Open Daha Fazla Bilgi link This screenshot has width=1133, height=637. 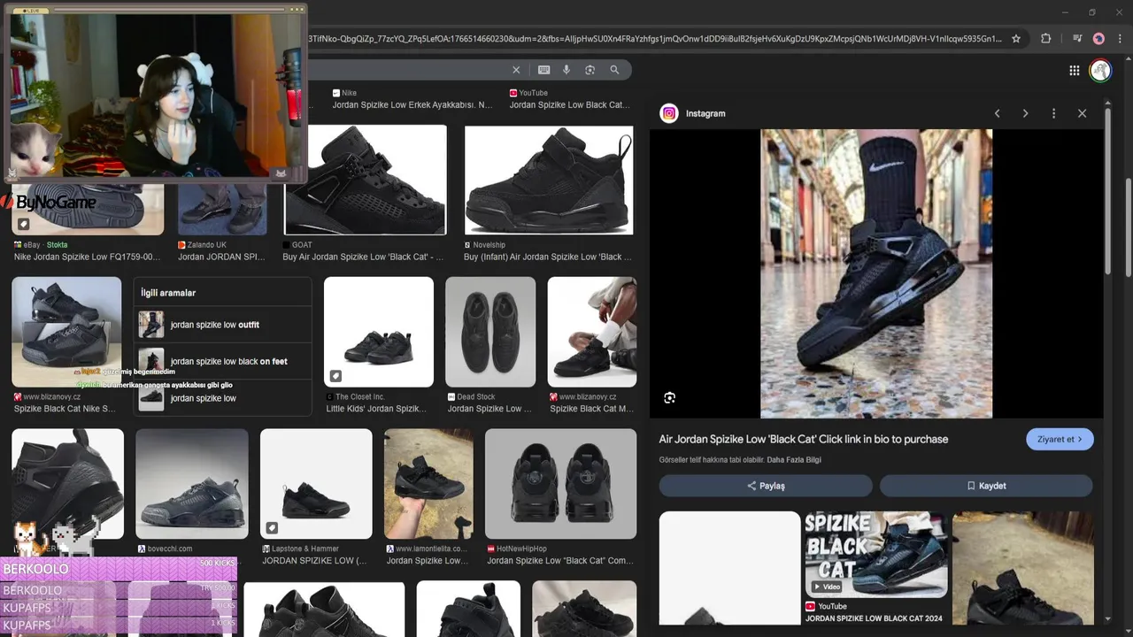[x=794, y=460]
